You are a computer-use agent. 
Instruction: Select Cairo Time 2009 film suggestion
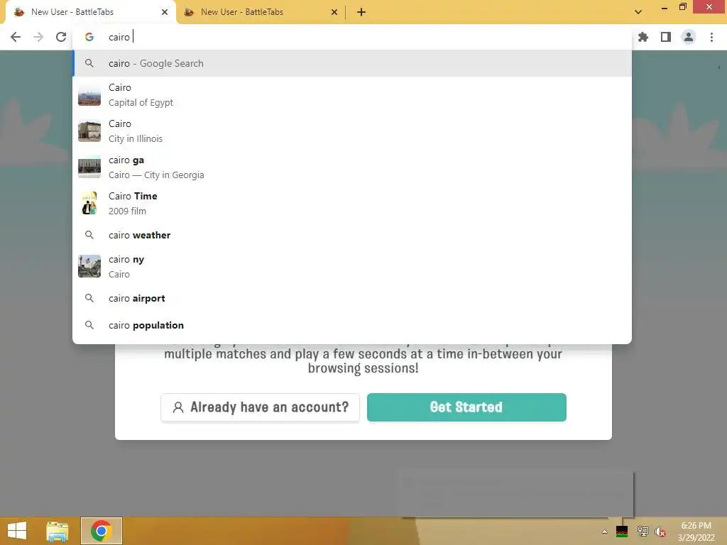click(352, 204)
